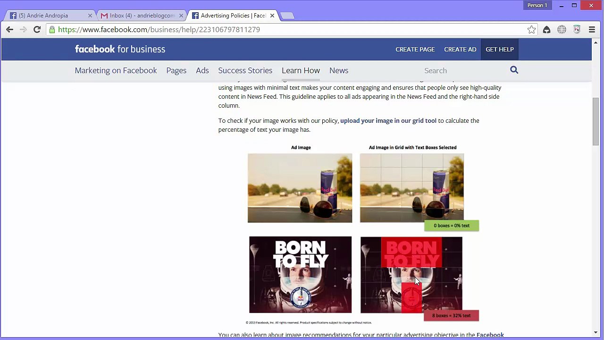
Task: Open Success Stories menu item
Action: tap(245, 70)
